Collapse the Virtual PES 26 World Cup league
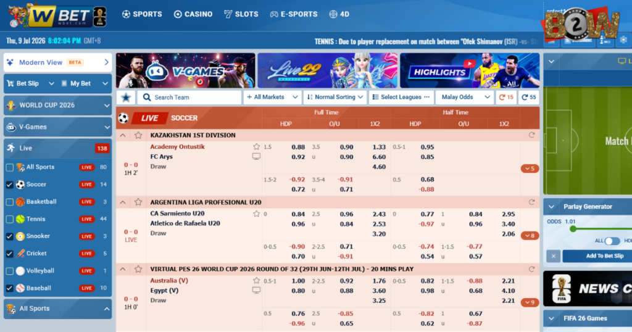632x332 pixels. (123, 269)
